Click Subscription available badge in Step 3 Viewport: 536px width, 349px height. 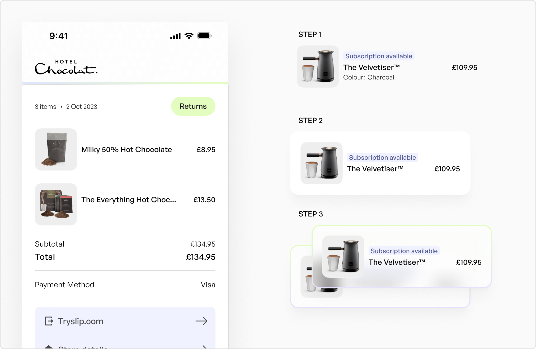point(404,251)
